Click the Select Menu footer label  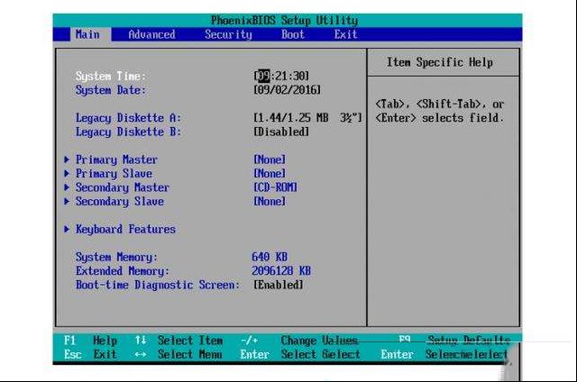[x=190, y=354]
